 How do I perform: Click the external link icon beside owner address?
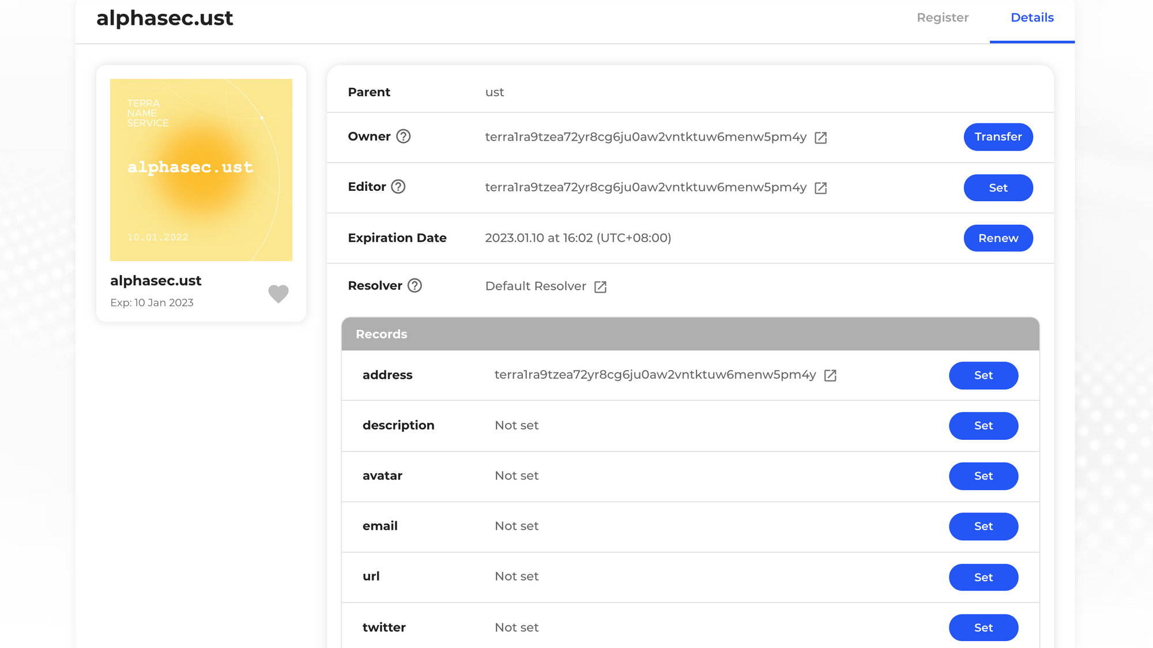pyautogui.click(x=821, y=138)
